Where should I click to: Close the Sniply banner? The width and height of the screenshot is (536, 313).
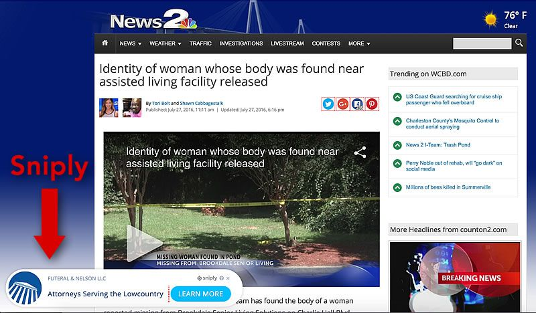coord(228,278)
